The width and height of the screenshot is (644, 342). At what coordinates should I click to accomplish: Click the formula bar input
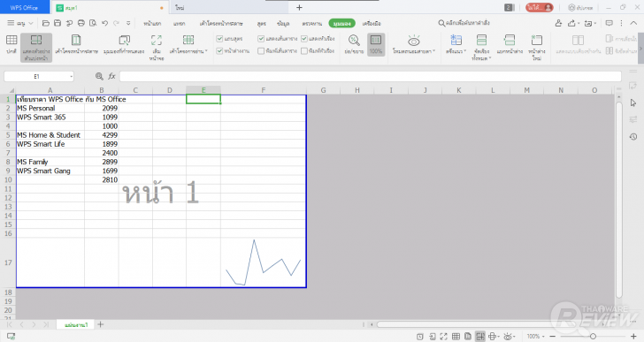(370, 76)
